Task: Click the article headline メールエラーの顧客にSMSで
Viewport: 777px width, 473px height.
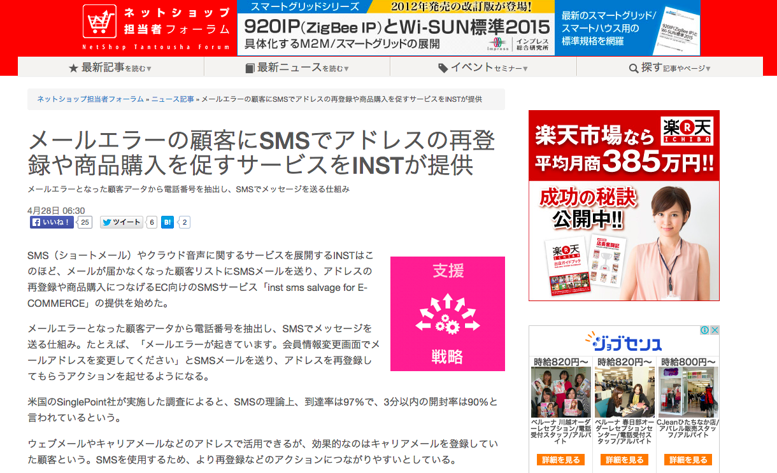Action: click(x=261, y=152)
